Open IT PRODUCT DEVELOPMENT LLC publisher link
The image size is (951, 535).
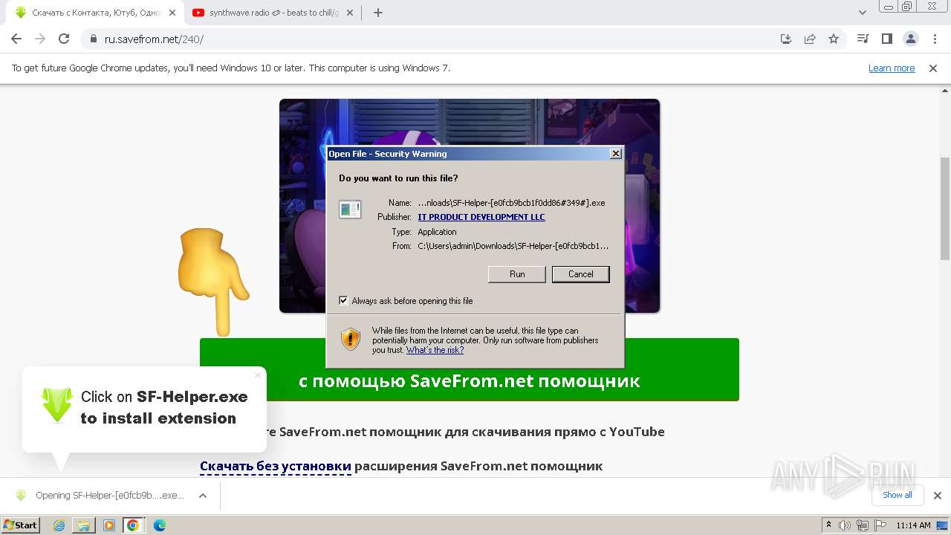(481, 217)
